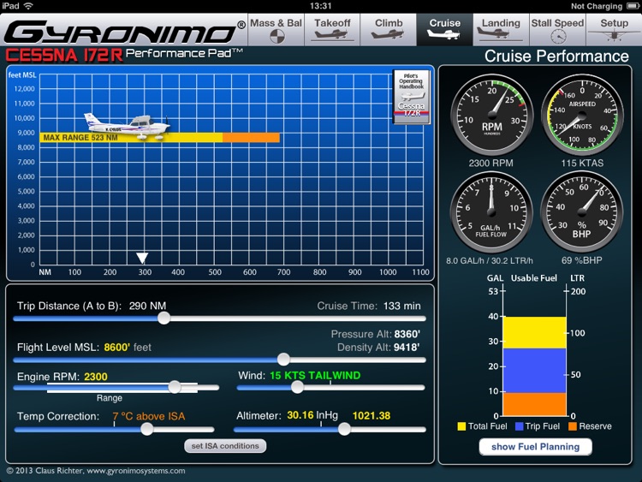Click the Altimeter slider knob
Screen dimensions: 642x482
tap(344, 429)
